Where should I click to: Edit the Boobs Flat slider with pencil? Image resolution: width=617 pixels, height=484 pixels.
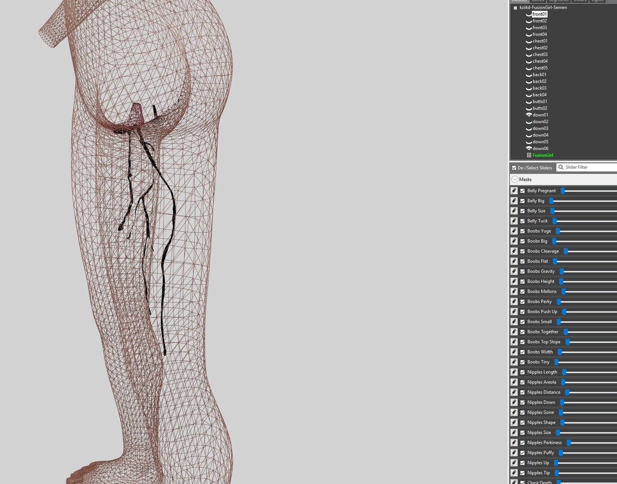click(x=514, y=261)
